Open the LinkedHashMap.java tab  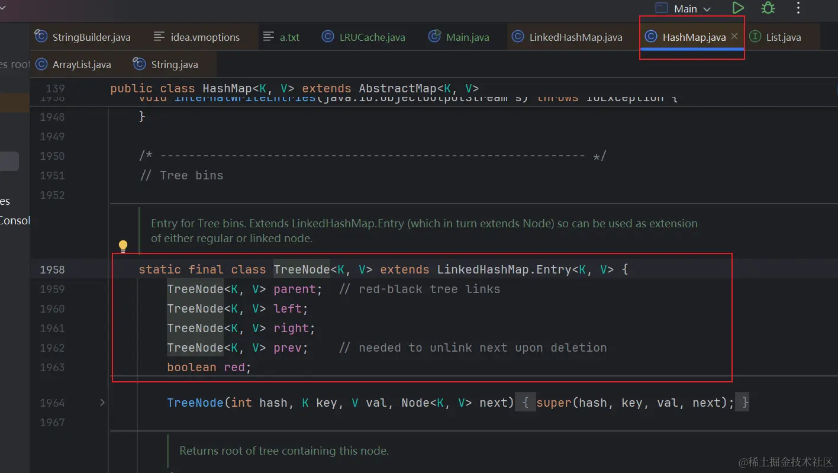coord(567,37)
